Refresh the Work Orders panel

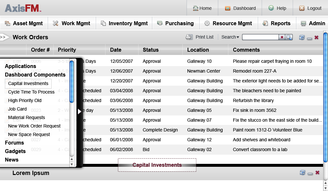point(302,38)
